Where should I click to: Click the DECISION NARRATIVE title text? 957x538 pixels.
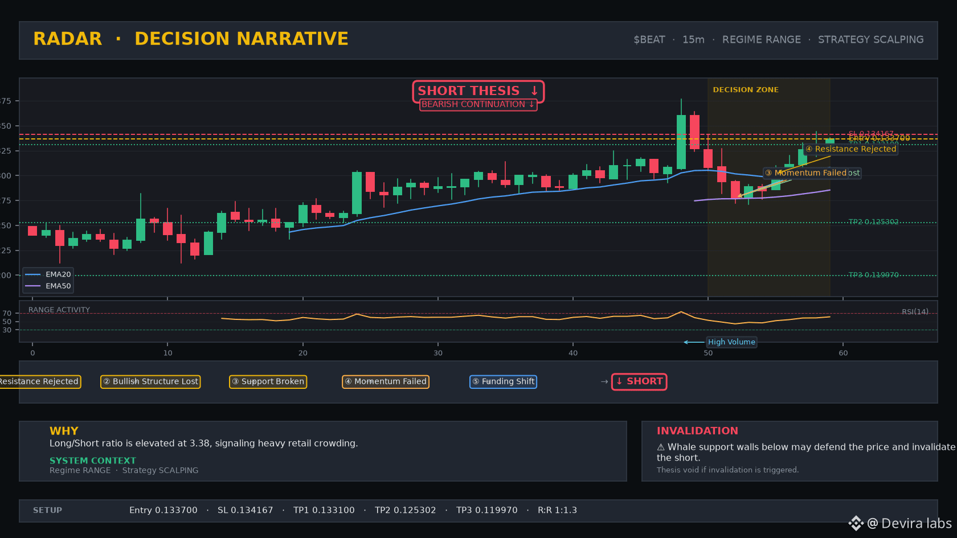click(242, 39)
